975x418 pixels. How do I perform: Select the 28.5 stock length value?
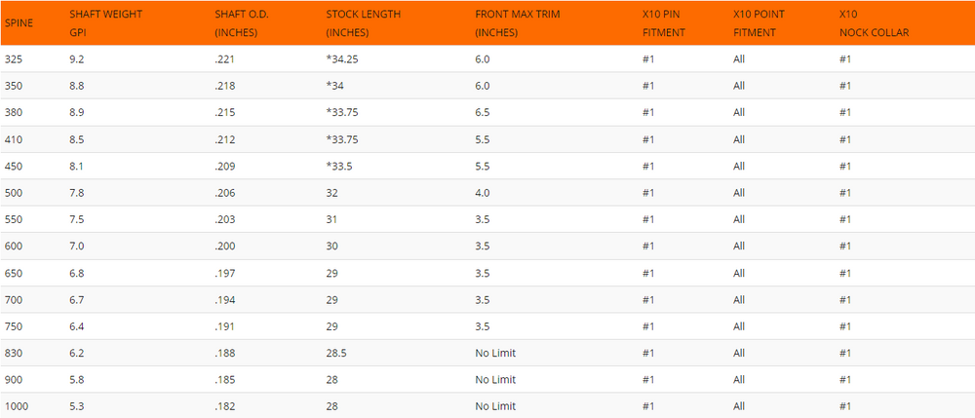coord(336,352)
